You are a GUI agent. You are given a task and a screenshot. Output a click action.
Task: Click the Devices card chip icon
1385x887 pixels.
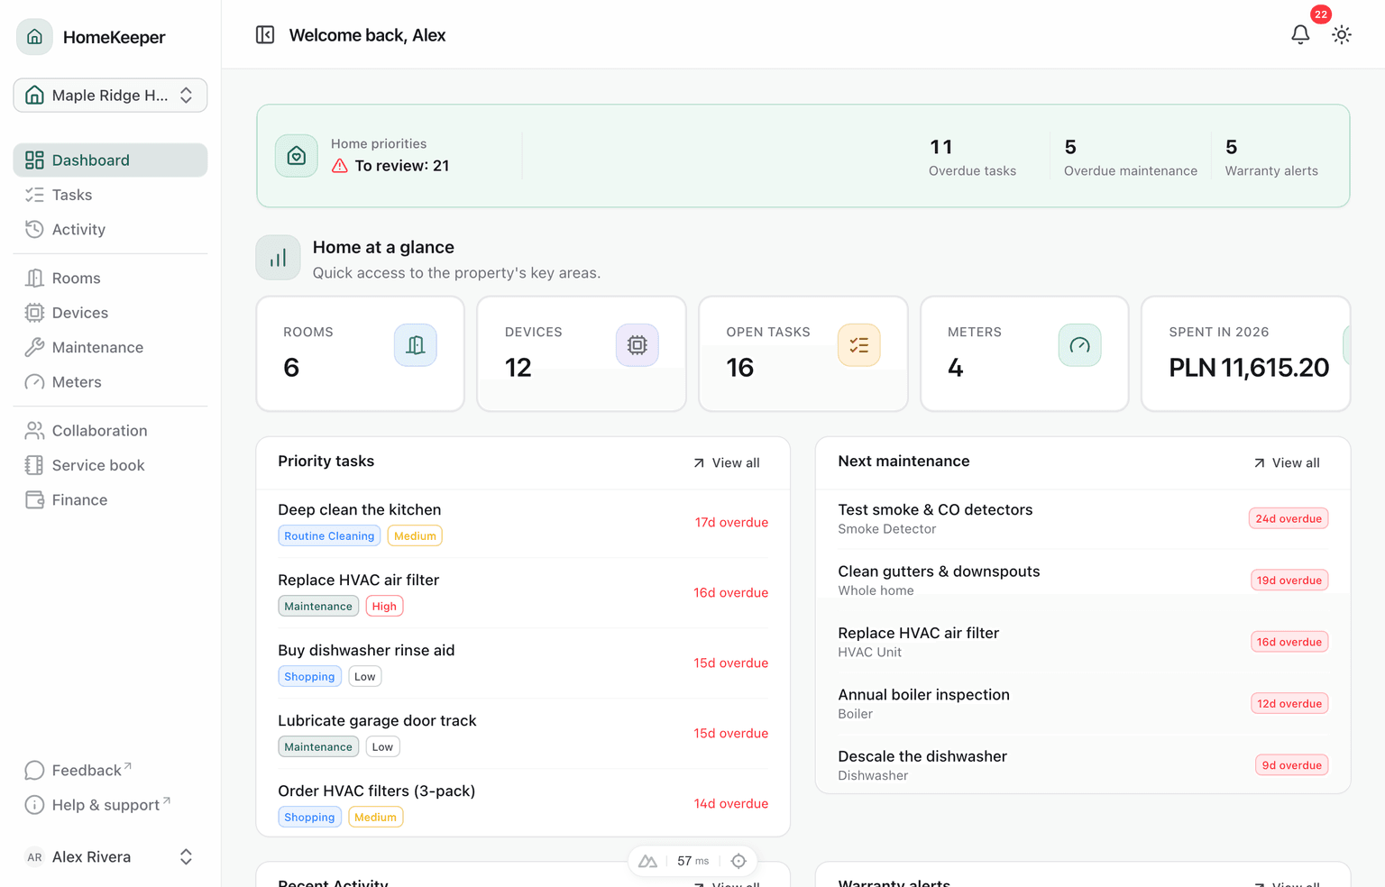pyautogui.click(x=637, y=345)
